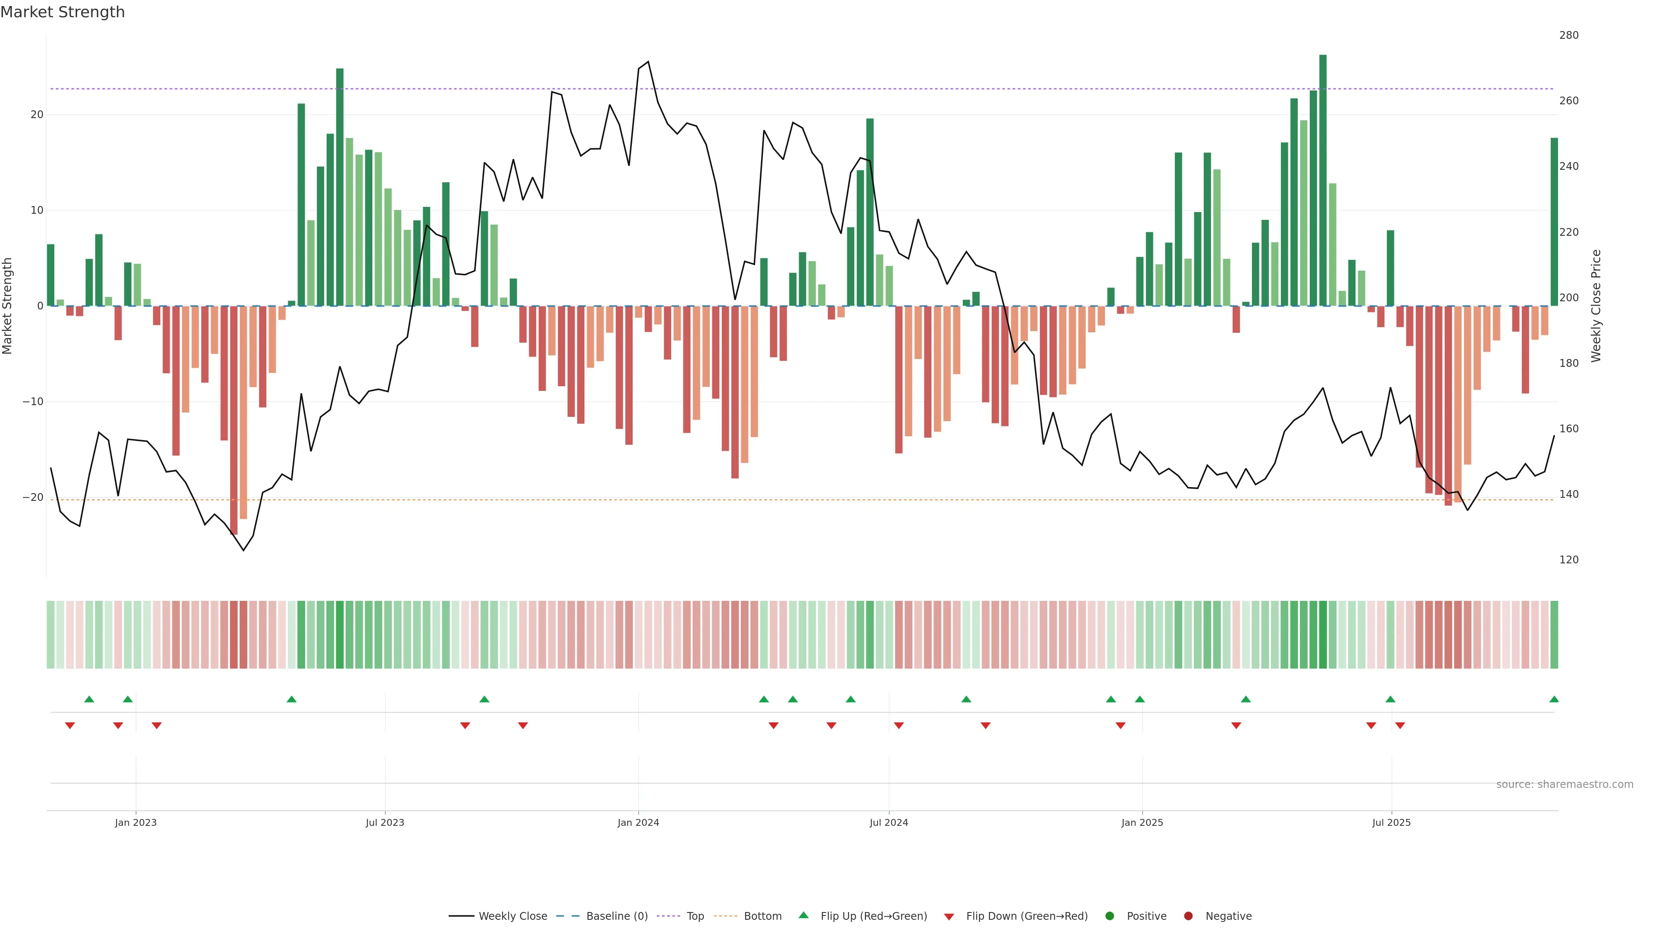Click the green Positive circle in legend
Viewport: 1655px width, 931px height.
click(1109, 916)
